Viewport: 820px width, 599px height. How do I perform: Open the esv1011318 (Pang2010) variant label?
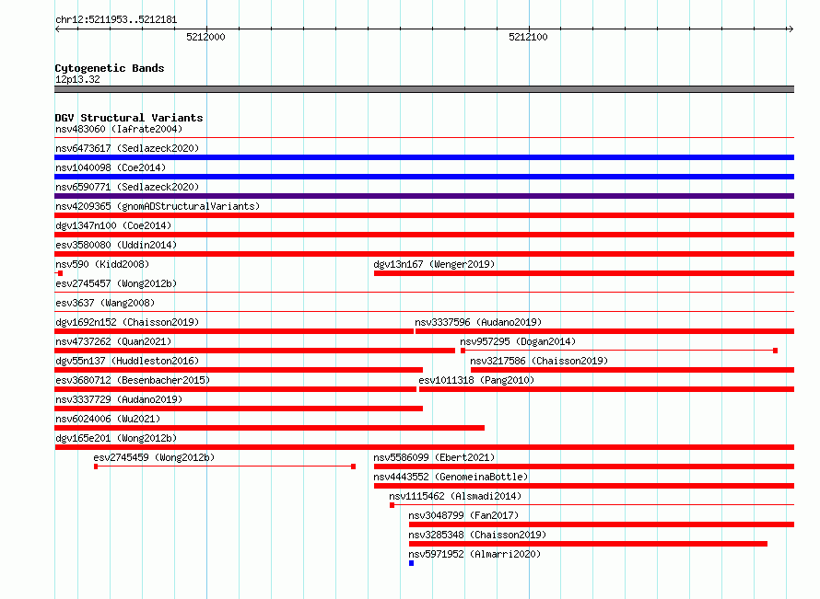click(476, 380)
